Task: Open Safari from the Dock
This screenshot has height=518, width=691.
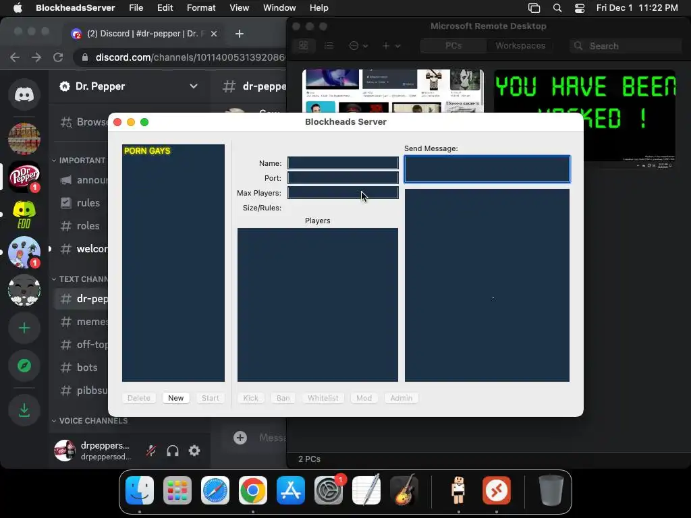Action: pyautogui.click(x=215, y=490)
